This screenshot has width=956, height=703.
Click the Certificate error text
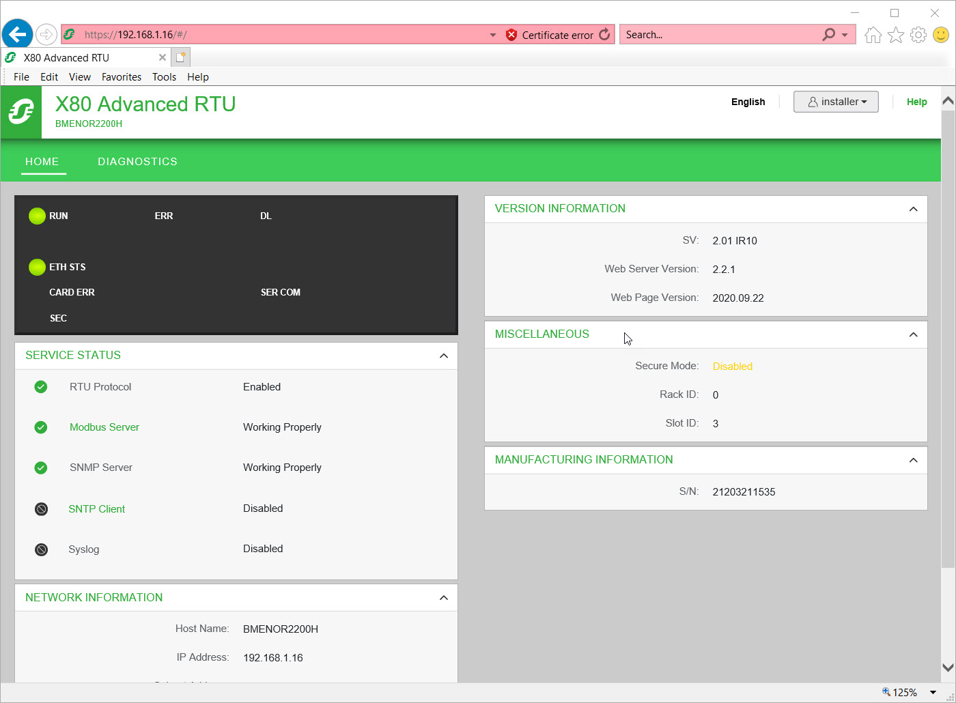click(558, 35)
